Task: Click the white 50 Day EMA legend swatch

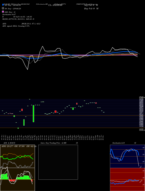Action: (3, 8)
